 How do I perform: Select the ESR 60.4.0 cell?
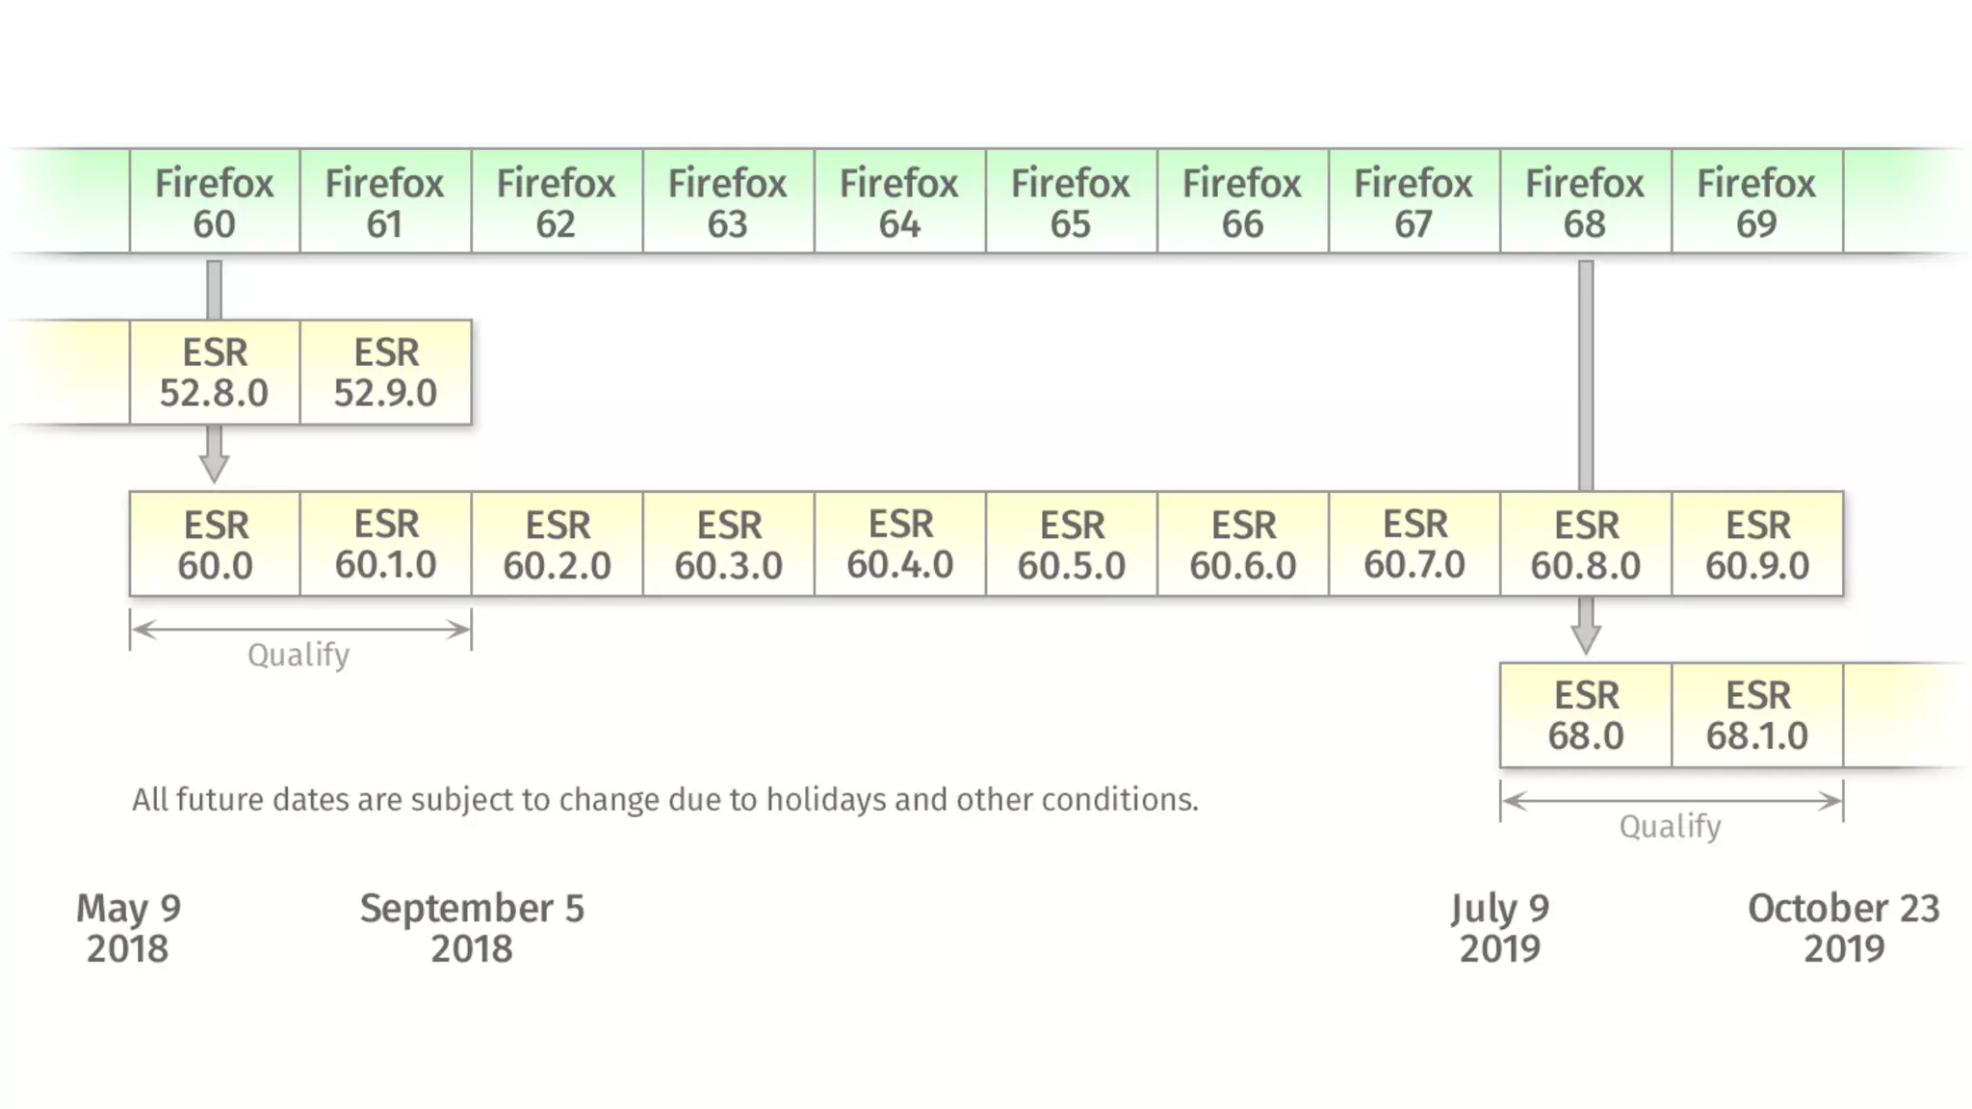[x=900, y=544]
